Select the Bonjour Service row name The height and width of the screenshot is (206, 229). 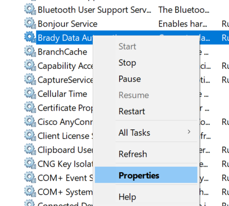tap(68, 24)
